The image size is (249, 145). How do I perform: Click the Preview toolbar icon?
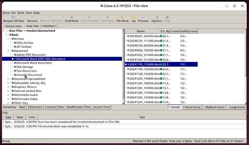[143, 17]
